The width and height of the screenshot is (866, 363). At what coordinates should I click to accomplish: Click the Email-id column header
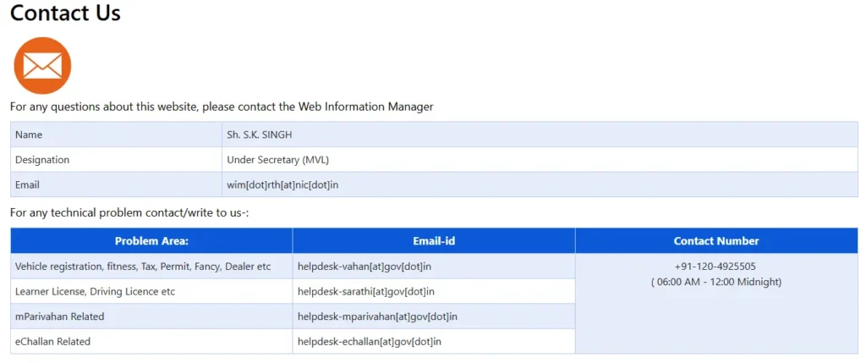pyautogui.click(x=434, y=241)
